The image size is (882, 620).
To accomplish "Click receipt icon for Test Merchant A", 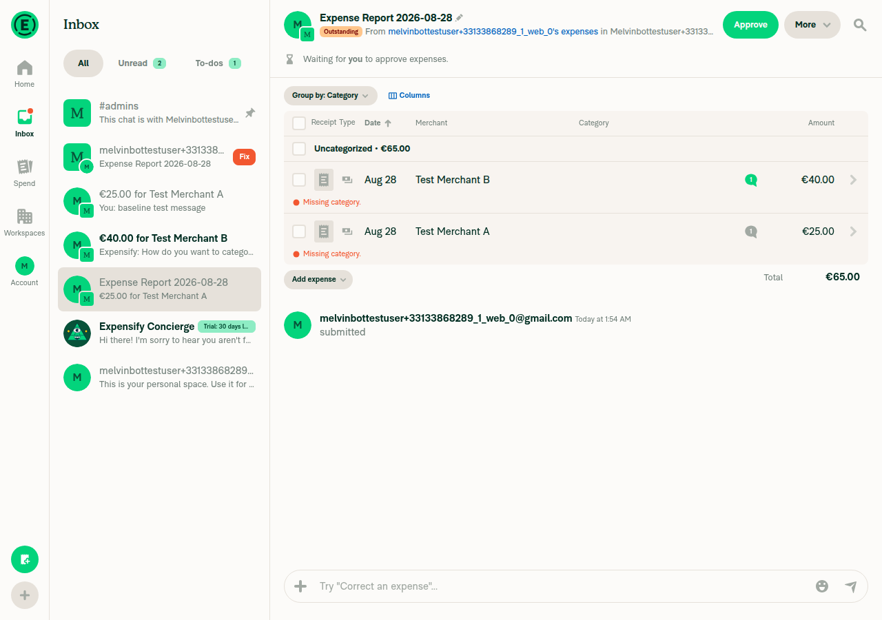I will point(324,231).
